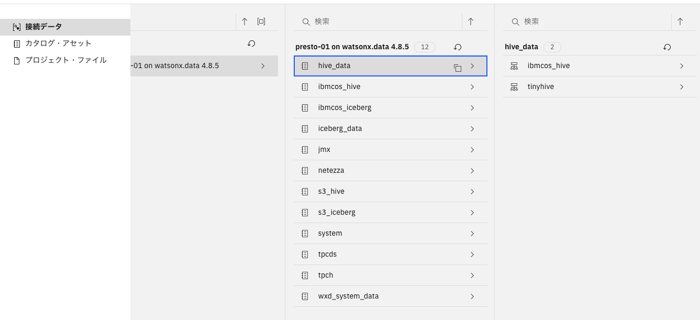The width and height of the screenshot is (700, 320).
Task: Click the up arrow in first column header
Action: [245, 21]
